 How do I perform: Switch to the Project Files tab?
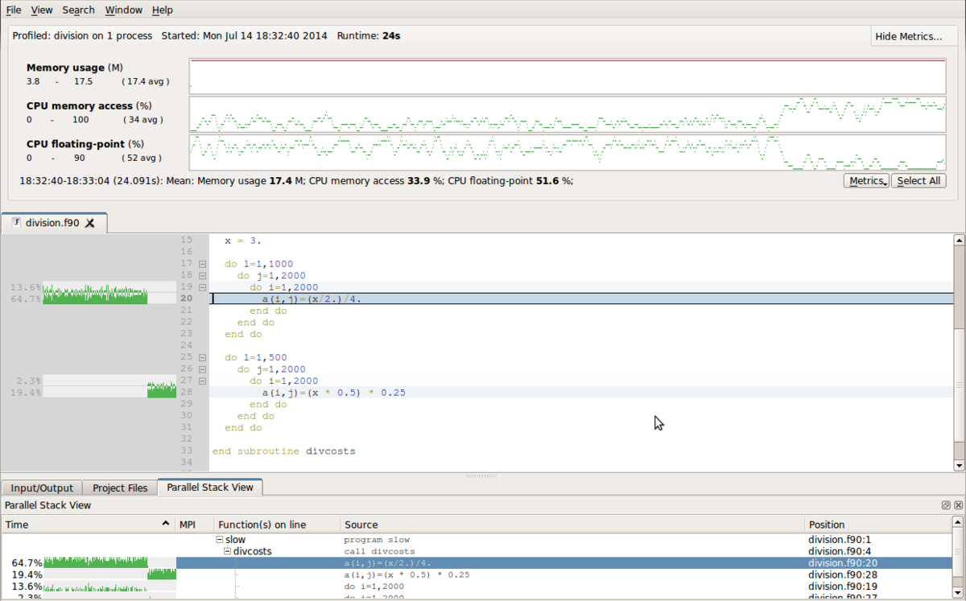[120, 488]
